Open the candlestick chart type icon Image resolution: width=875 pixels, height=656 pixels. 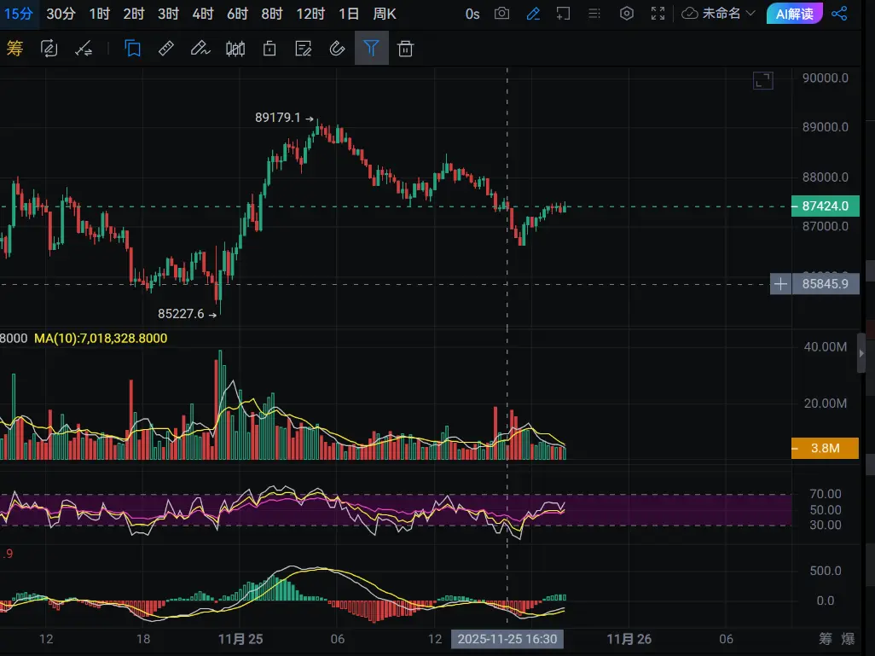[235, 49]
